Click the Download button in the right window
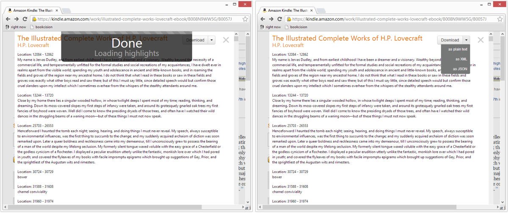Screen dimensions: 508x213 pyautogui.click(x=450, y=40)
